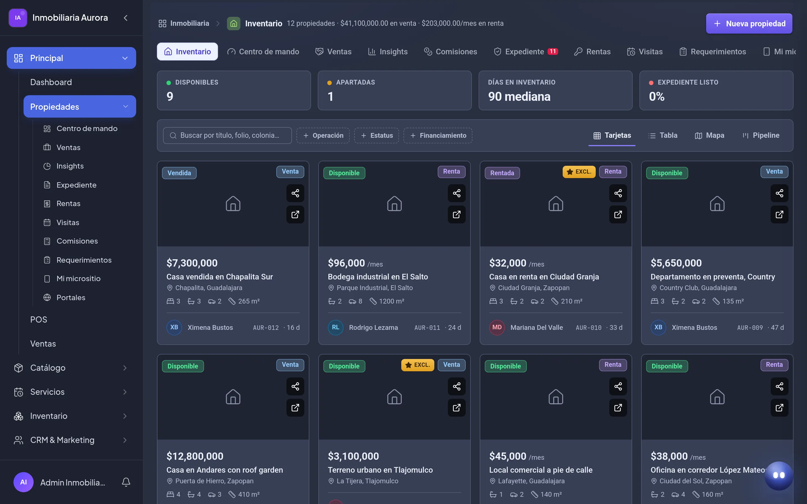Expand the CRM & Marketing section
Screen dimensions: 807x504
(71, 440)
